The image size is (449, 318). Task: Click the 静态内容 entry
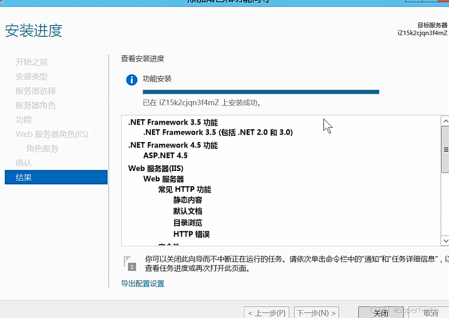point(188,200)
